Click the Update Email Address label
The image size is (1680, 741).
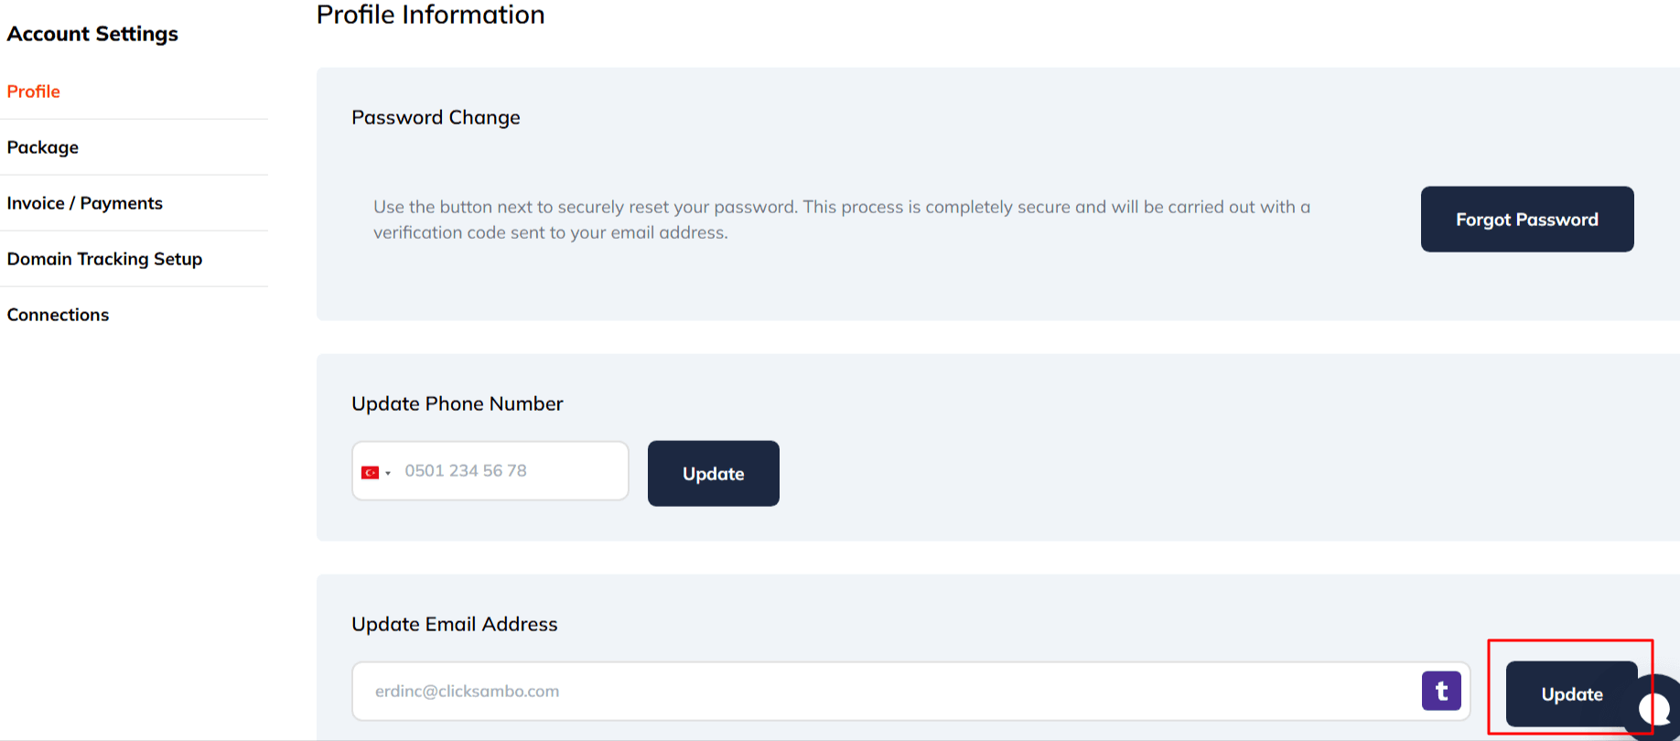point(455,624)
